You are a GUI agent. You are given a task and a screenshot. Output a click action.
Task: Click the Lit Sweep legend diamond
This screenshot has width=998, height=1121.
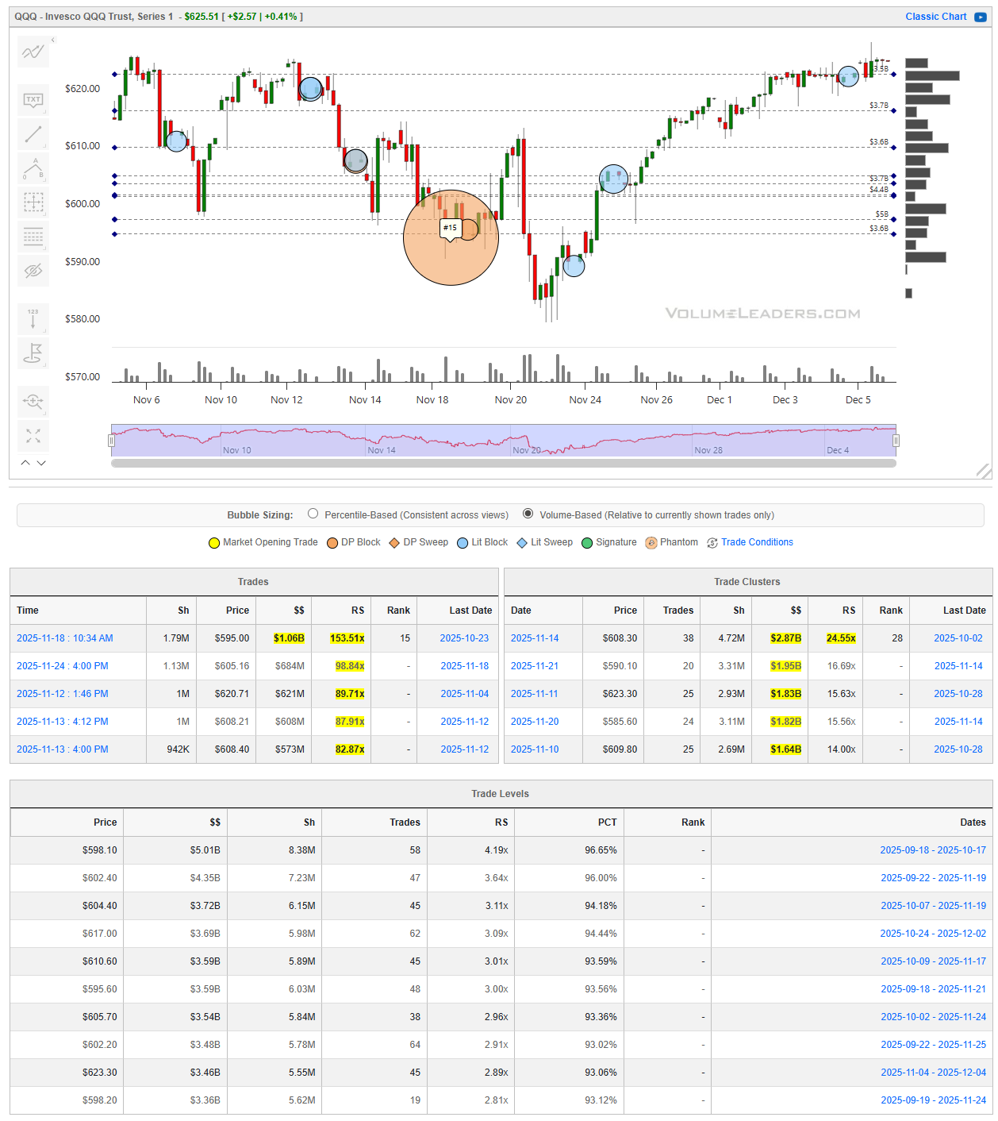click(522, 543)
